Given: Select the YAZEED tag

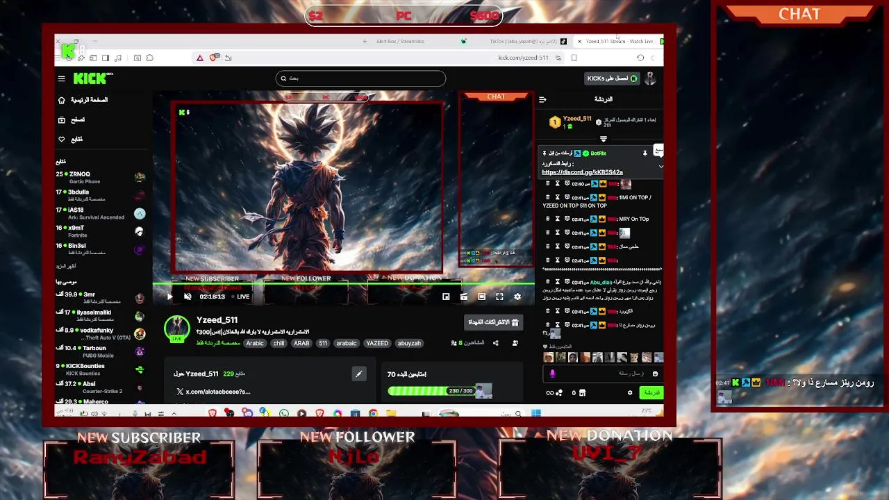Looking at the screenshot, I should point(377,343).
